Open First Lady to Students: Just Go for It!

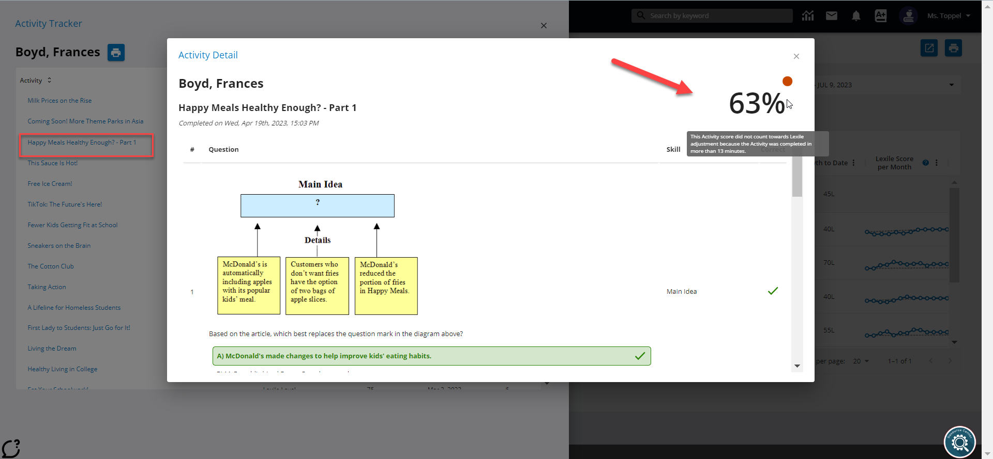(x=79, y=328)
